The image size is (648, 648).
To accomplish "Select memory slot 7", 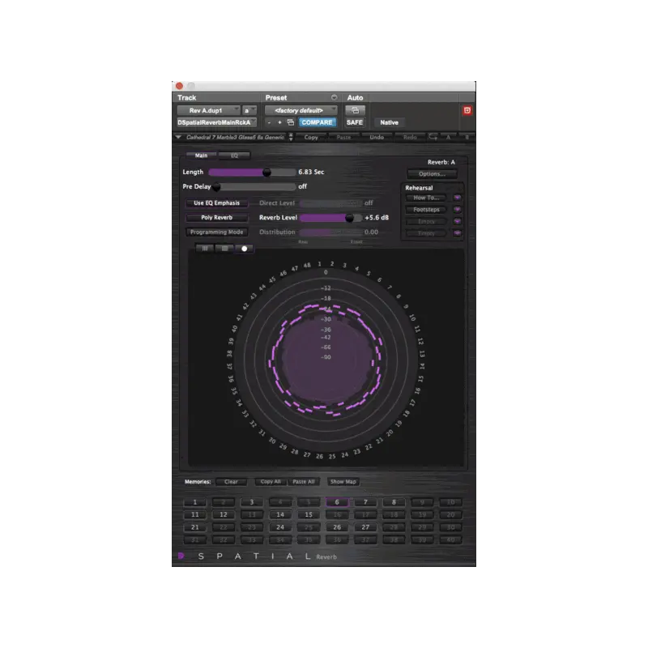I will click(365, 502).
